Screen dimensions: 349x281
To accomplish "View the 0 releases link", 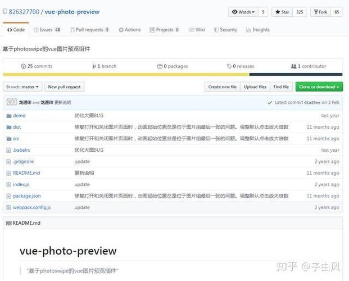I will click(x=241, y=66).
